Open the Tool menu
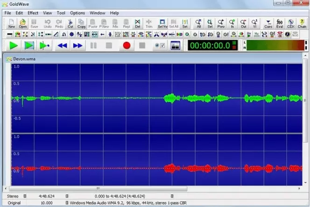310x207 pixels. tap(61, 13)
